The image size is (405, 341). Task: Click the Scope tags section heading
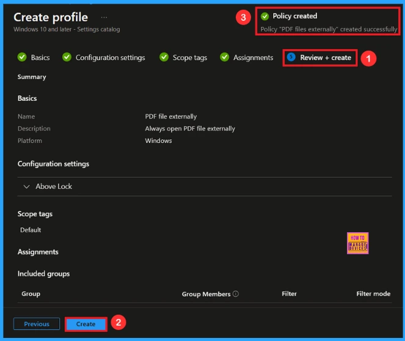click(35, 214)
